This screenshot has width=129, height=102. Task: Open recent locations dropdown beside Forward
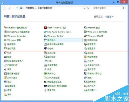13,8
